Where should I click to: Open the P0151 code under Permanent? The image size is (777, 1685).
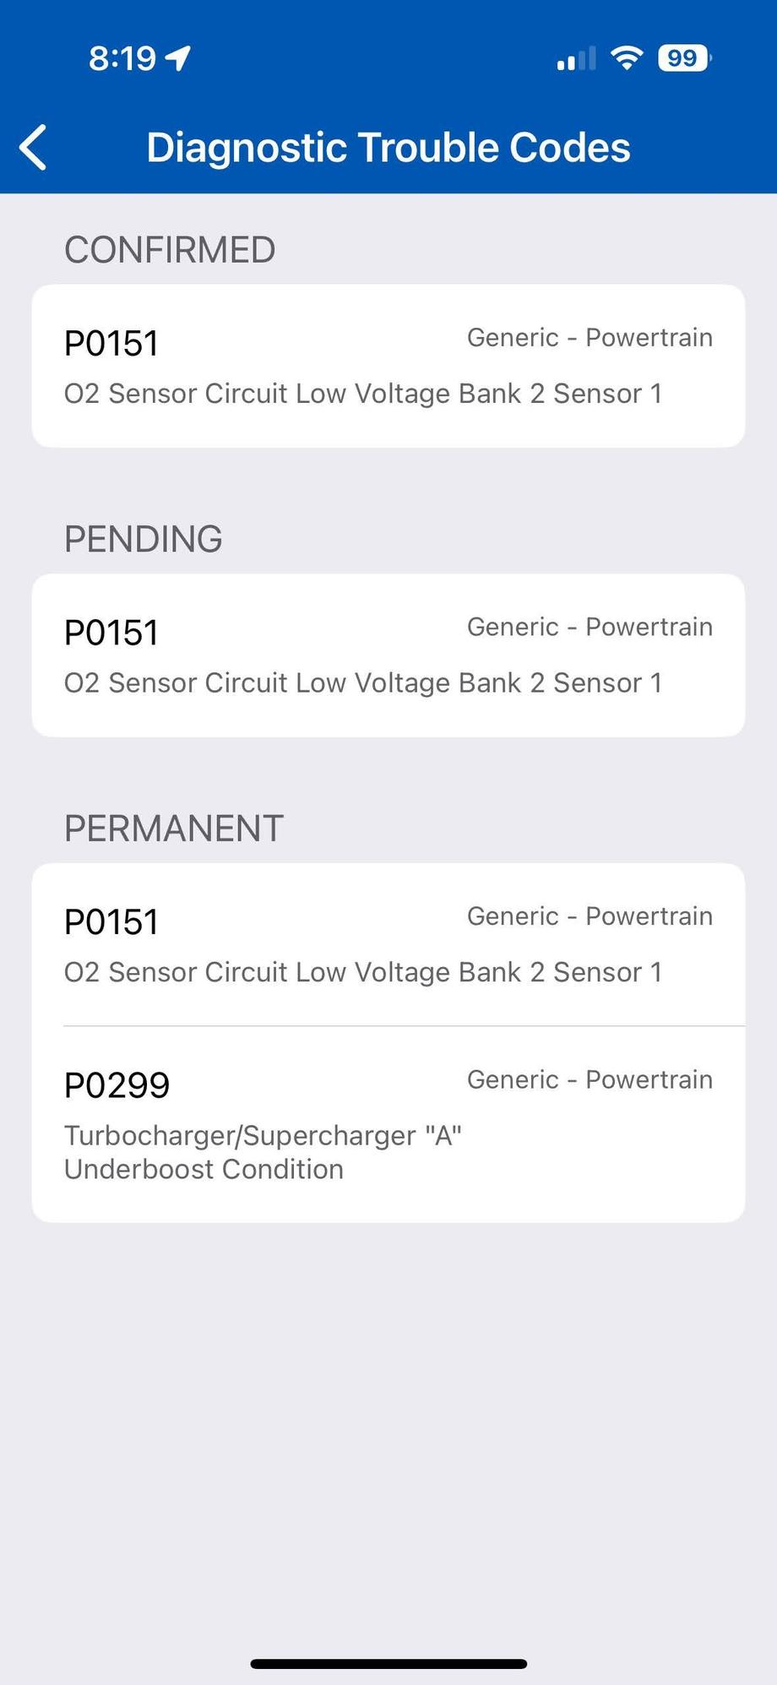(x=111, y=922)
